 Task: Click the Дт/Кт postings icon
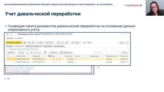(x=62, y=42)
